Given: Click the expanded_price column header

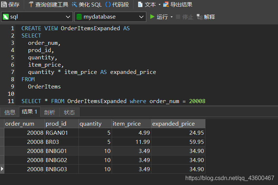Looking at the screenshot, I should coord(178,123).
